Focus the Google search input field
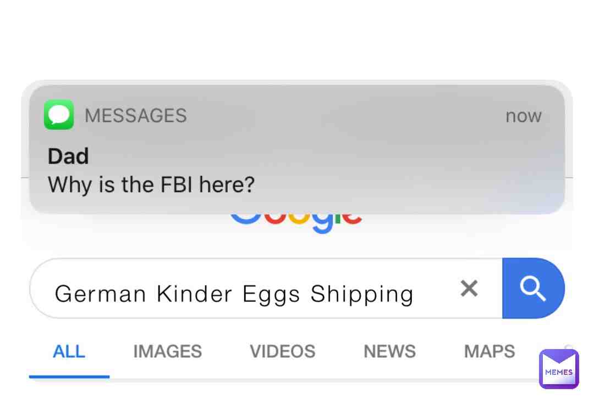The height and width of the screenshot is (399, 594). point(266,289)
